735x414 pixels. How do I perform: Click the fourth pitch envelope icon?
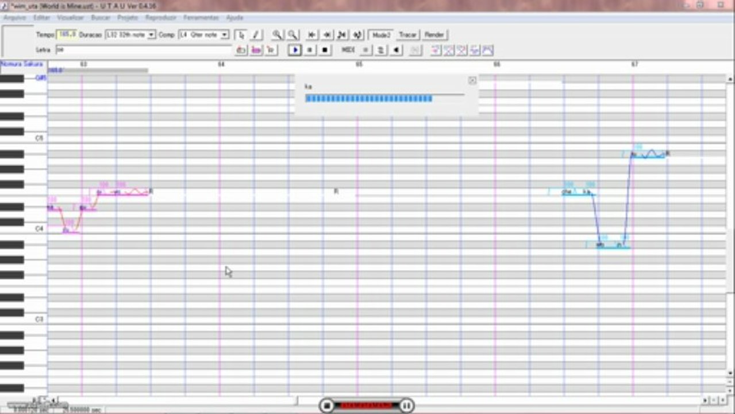click(475, 51)
